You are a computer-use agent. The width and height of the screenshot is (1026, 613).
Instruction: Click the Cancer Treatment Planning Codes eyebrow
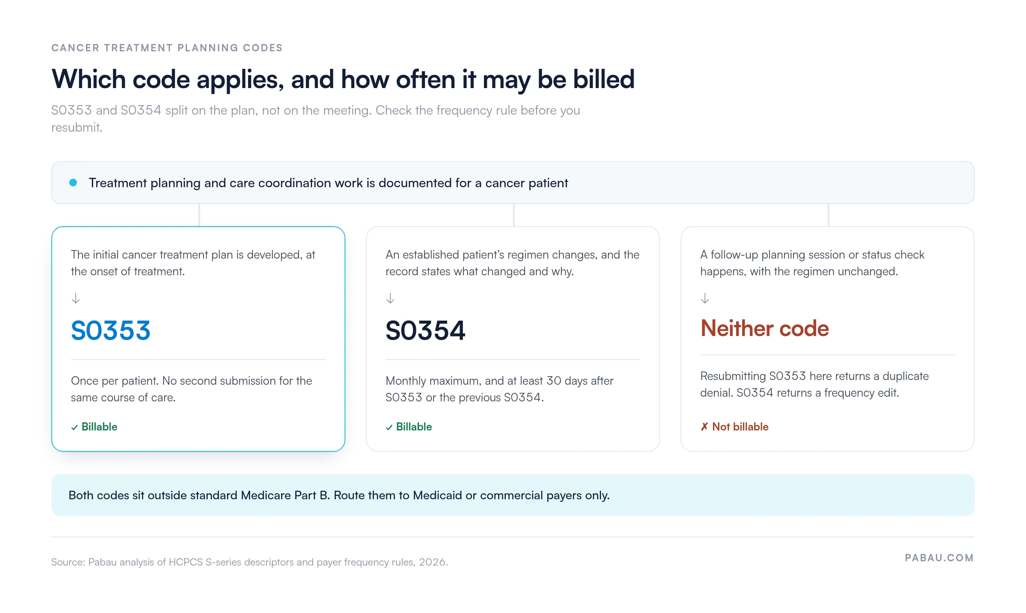(167, 48)
